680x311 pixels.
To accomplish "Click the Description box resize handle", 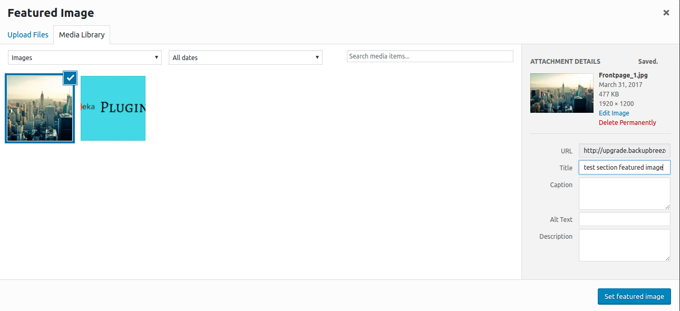I will pyautogui.click(x=667, y=258).
